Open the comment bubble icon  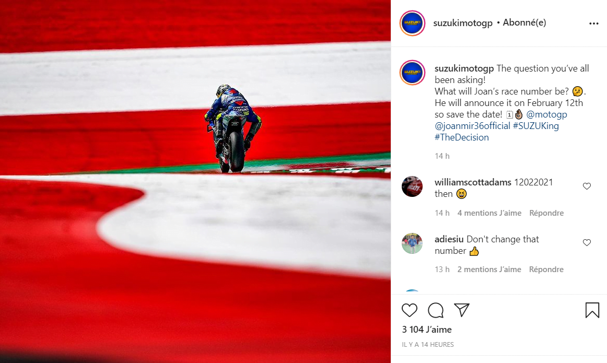click(x=436, y=310)
